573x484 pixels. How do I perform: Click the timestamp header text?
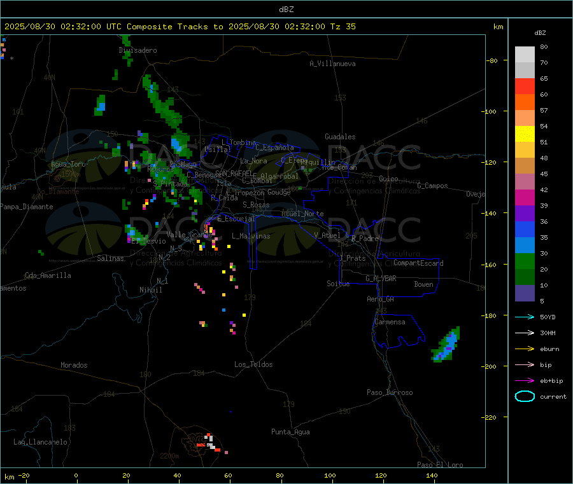180,27
